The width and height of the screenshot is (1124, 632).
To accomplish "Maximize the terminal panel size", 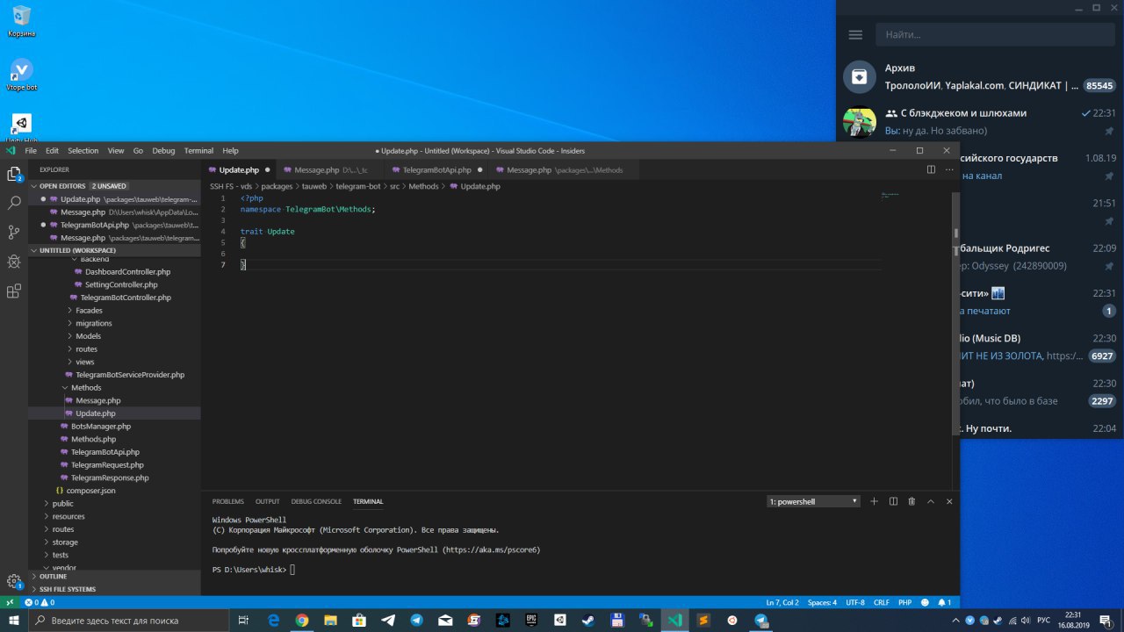I will pos(932,501).
